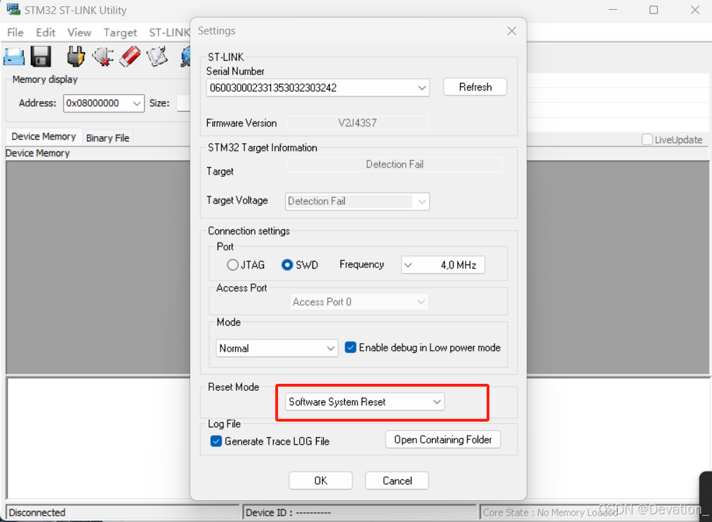
Task: Confirm settings with OK button
Action: pyautogui.click(x=321, y=481)
